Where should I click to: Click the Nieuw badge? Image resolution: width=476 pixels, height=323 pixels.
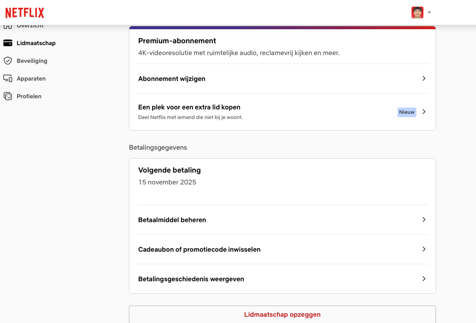[x=407, y=112]
